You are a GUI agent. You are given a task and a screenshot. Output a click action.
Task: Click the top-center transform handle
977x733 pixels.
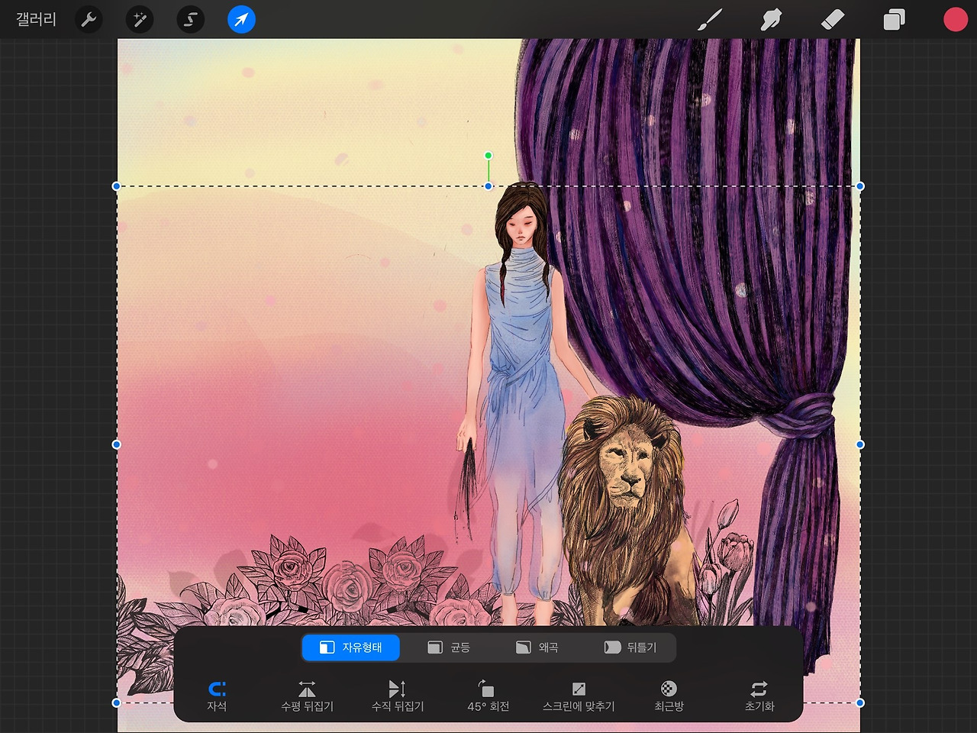click(x=488, y=186)
